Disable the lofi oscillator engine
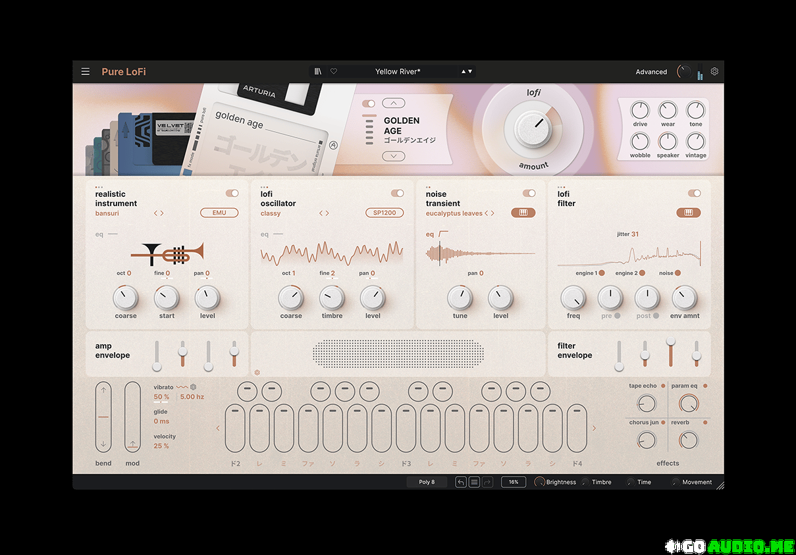This screenshot has height=555, width=796. [398, 193]
